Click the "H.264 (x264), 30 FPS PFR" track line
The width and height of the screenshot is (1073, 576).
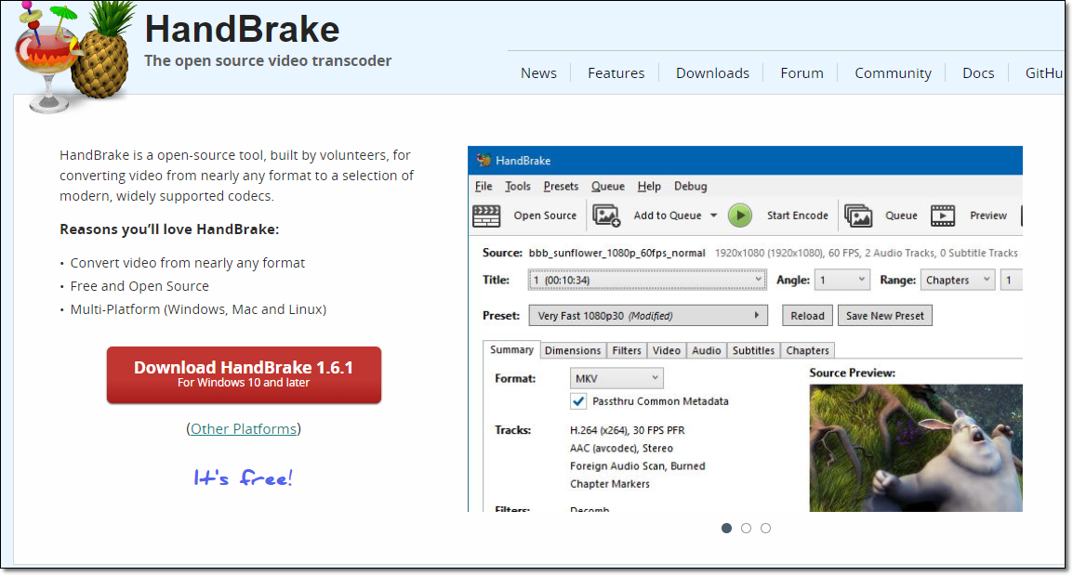coord(628,430)
